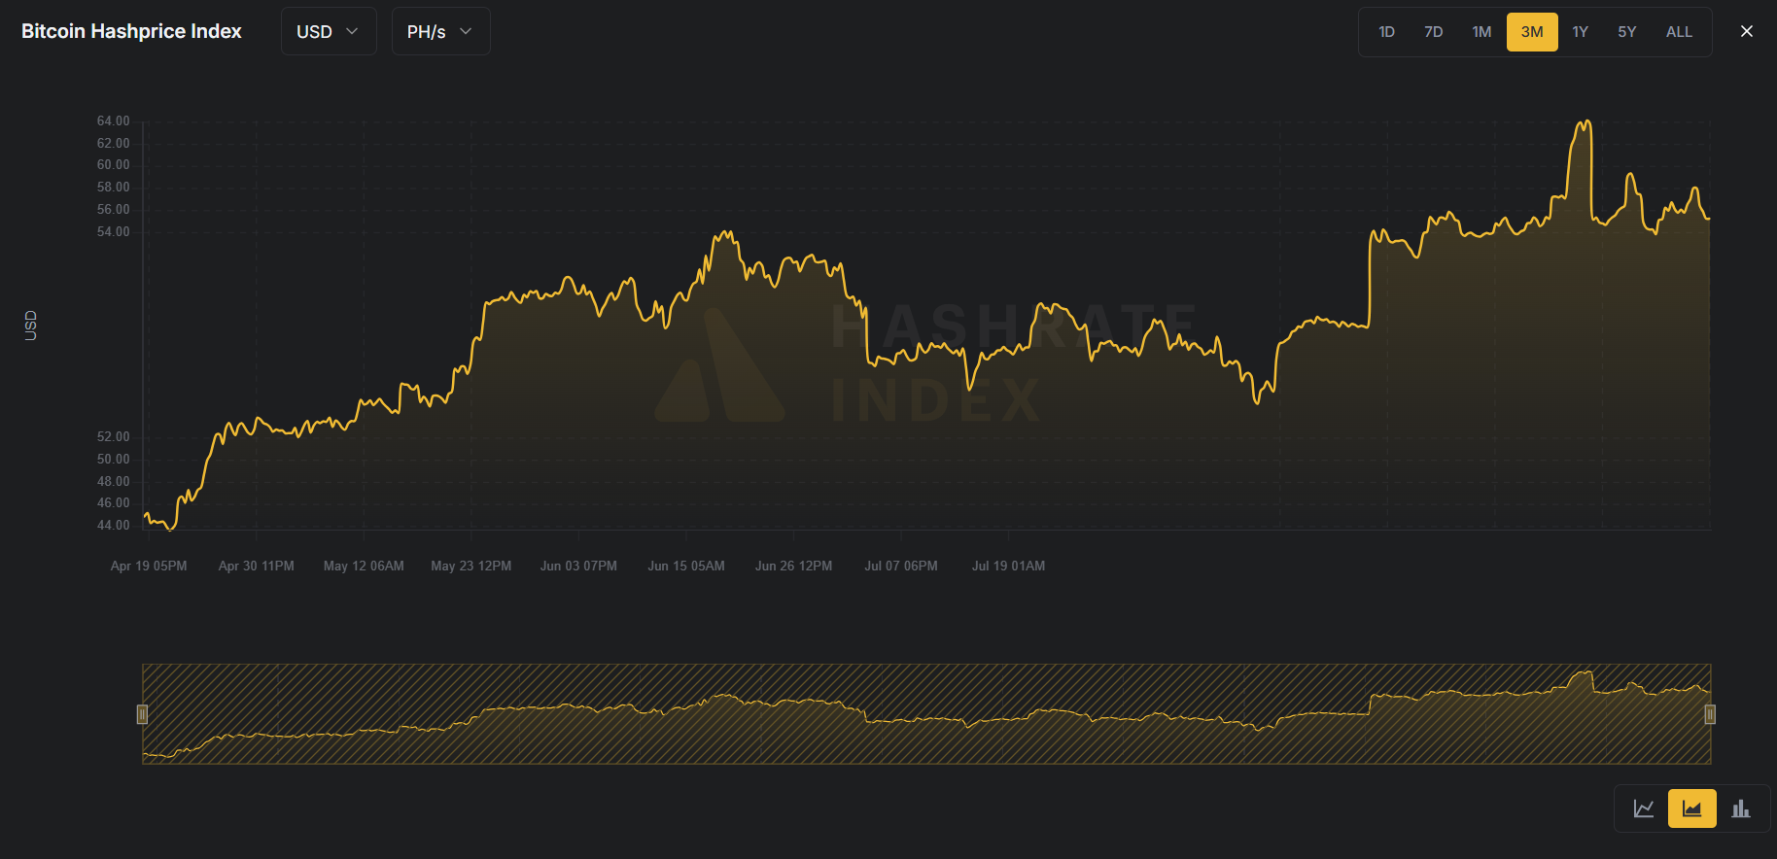Select the area chart view icon
Image resolution: width=1777 pixels, height=859 pixels.
tap(1692, 808)
